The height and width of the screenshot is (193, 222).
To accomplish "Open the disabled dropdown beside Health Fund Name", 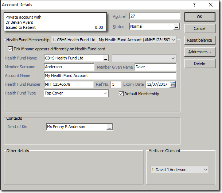I will point(173,58).
